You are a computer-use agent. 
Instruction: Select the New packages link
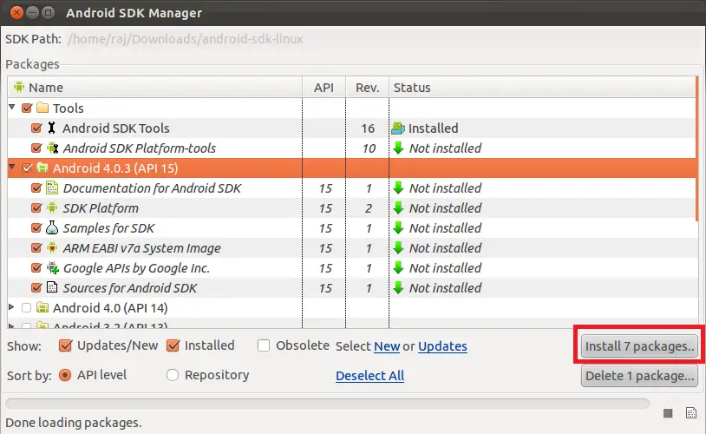pyautogui.click(x=387, y=346)
